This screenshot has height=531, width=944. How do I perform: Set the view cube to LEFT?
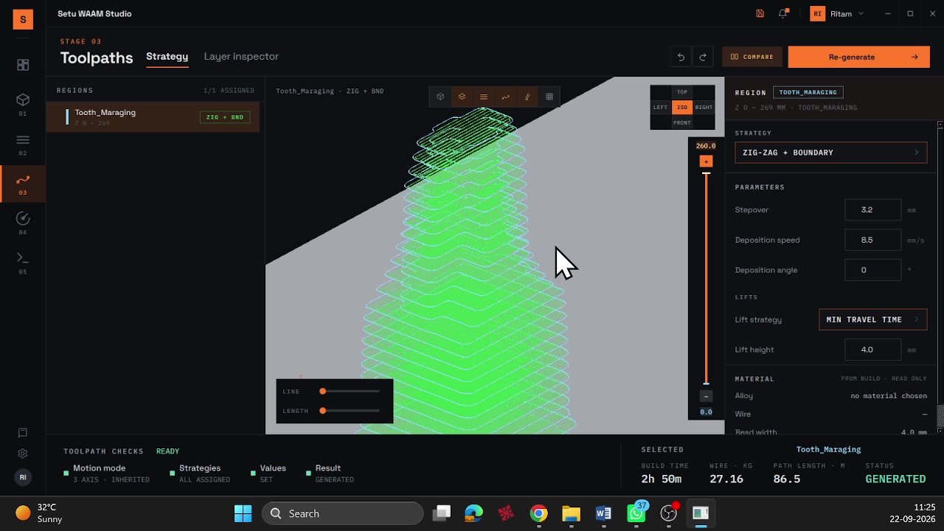660,108
